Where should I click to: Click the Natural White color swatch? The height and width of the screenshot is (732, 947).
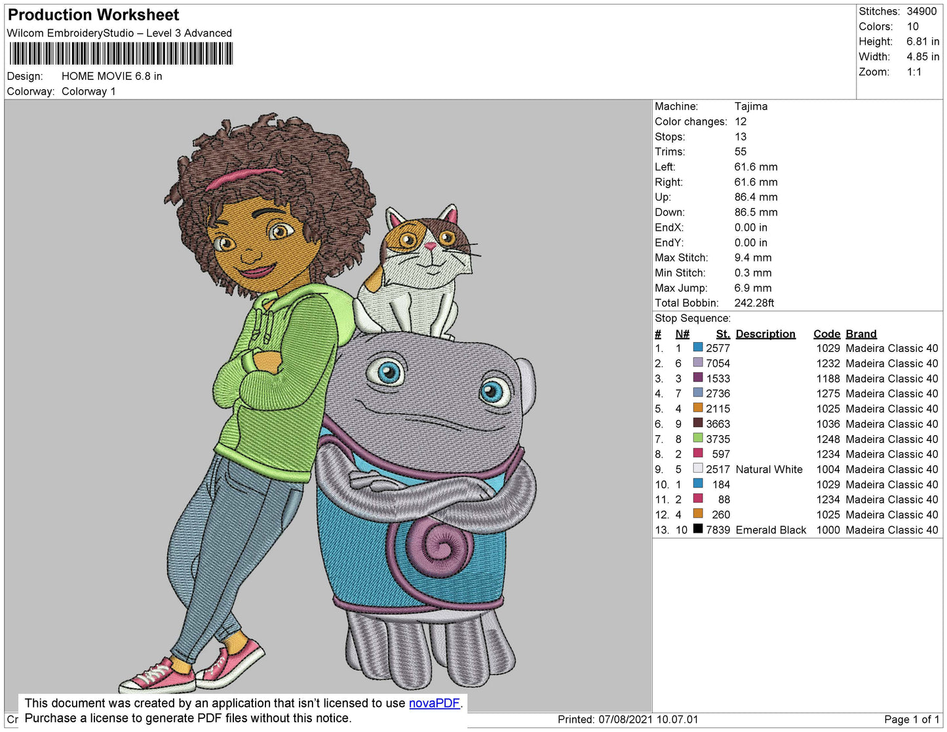point(698,469)
